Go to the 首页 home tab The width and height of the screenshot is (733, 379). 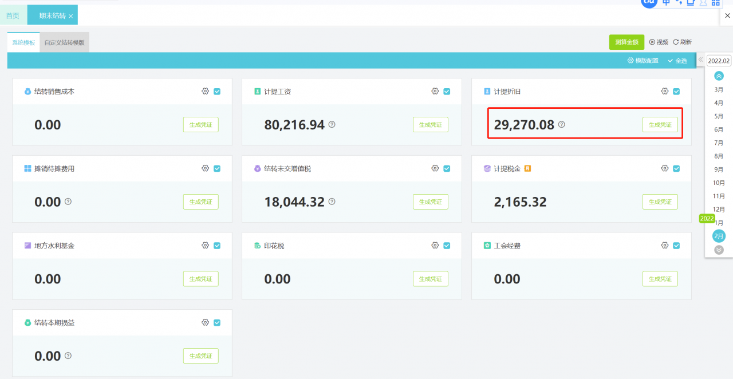click(x=13, y=15)
